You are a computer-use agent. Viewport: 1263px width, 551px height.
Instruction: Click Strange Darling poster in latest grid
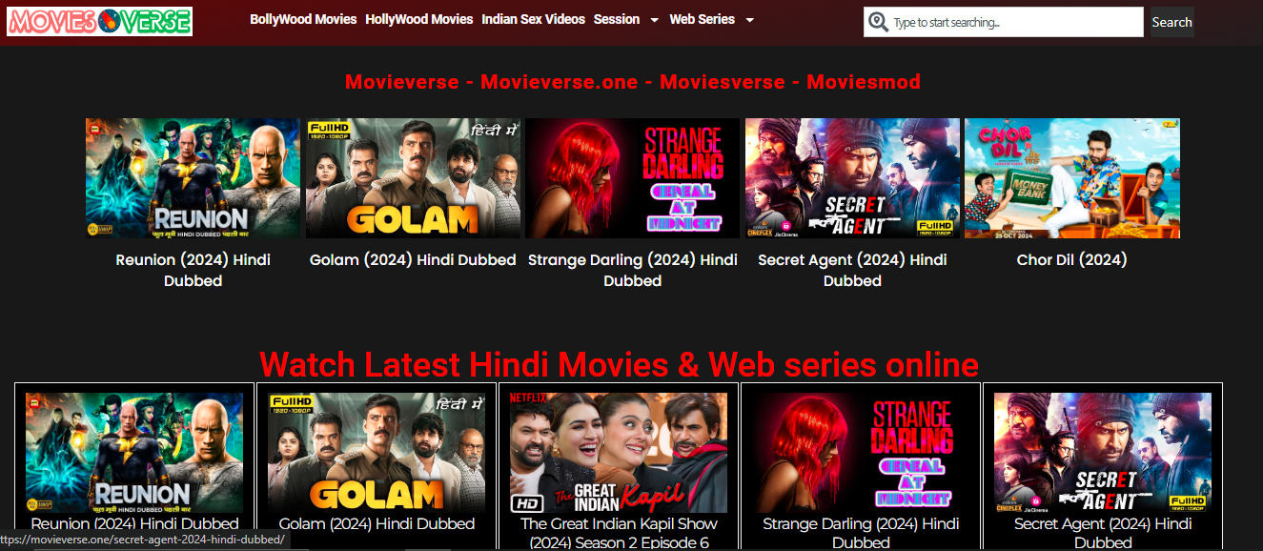click(x=861, y=453)
